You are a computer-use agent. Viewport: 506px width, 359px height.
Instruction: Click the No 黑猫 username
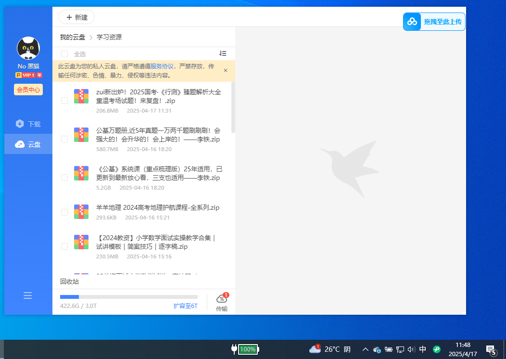point(28,66)
